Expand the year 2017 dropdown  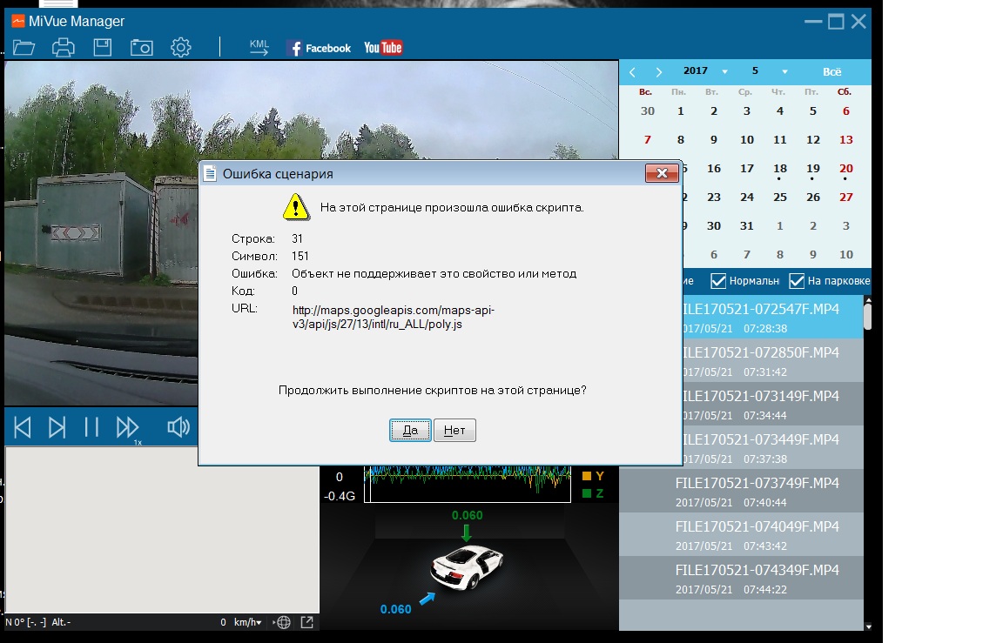point(724,72)
